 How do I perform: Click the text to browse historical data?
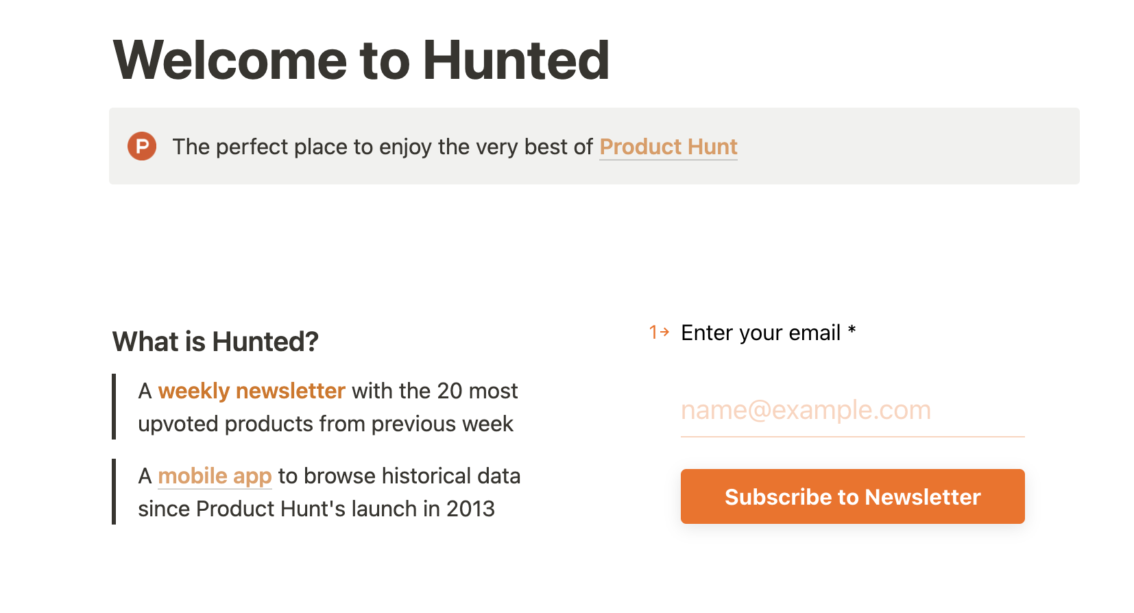pos(399,476)
